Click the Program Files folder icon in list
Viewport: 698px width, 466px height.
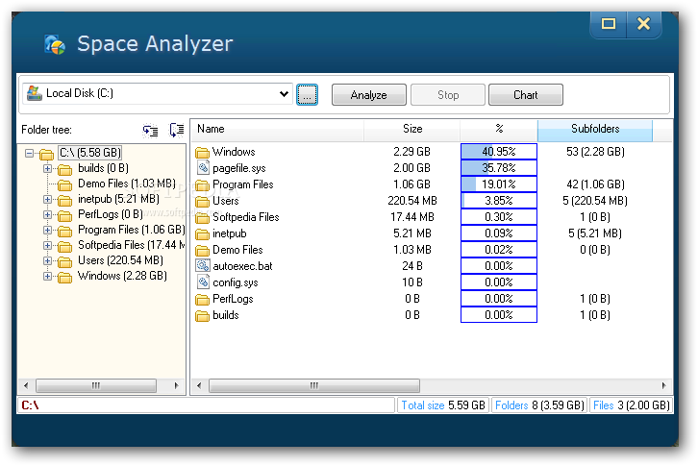click(202, 184)
